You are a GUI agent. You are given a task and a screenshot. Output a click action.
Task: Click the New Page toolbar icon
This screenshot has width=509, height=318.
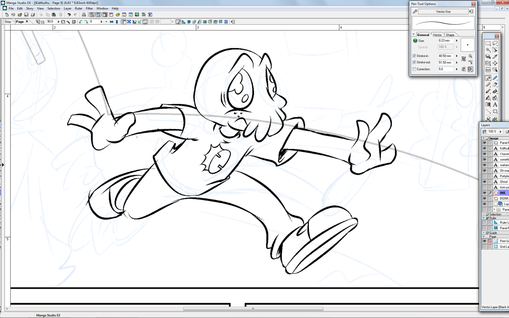point(7,14)
